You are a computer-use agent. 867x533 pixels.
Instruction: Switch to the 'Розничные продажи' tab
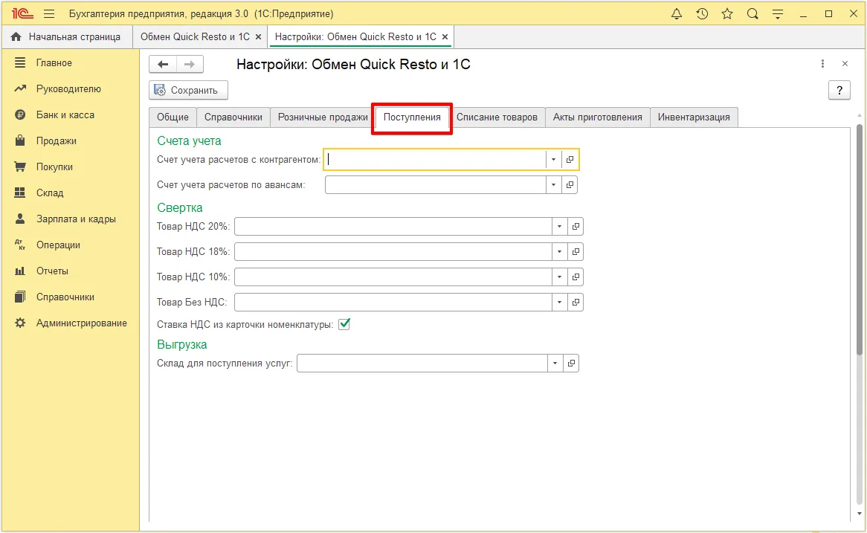pos(323,117)
